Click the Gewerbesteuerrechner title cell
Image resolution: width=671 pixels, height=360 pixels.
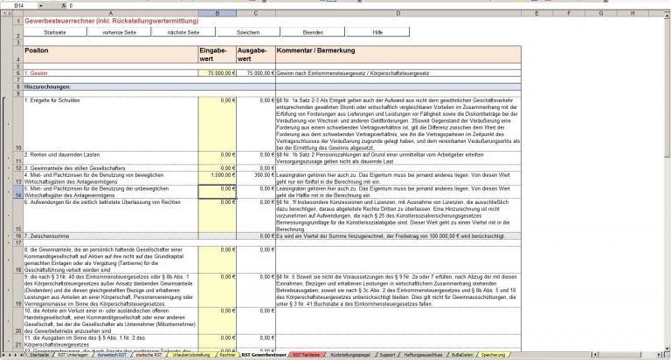pos(112,21)
